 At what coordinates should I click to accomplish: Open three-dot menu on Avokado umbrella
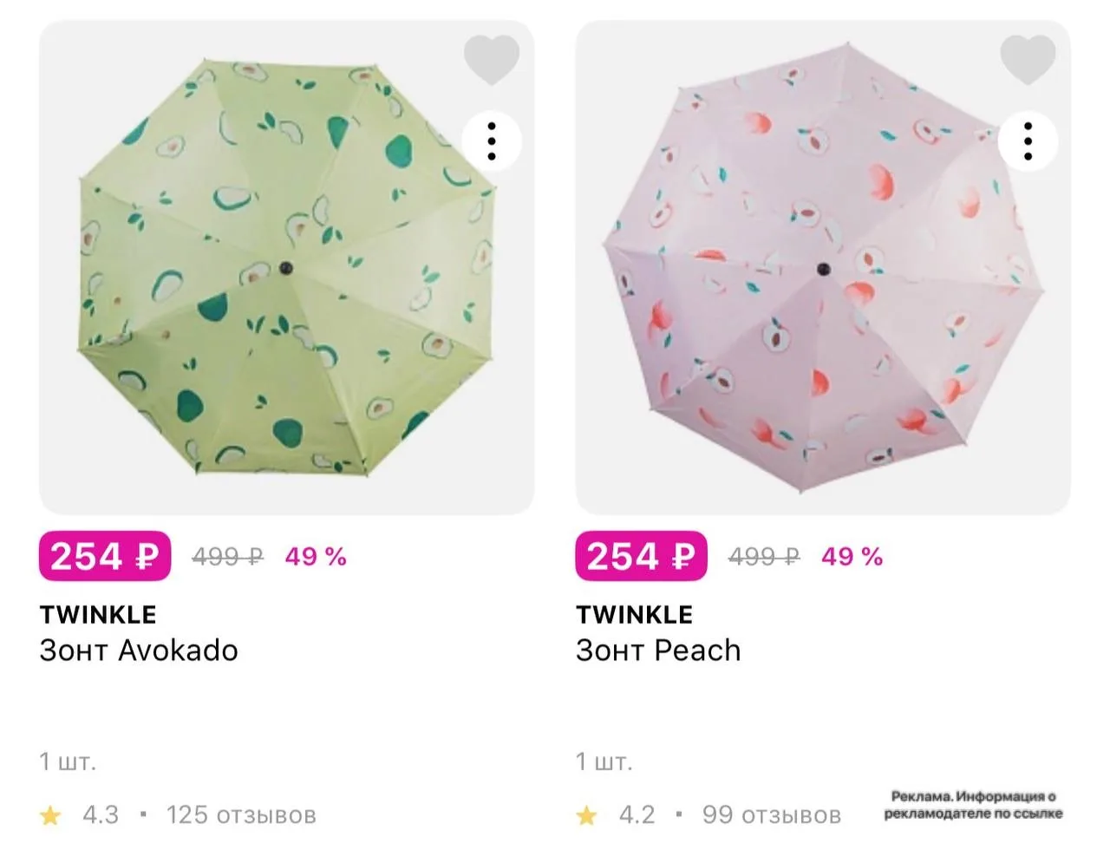pyautogui.click(x=492, y=141)
